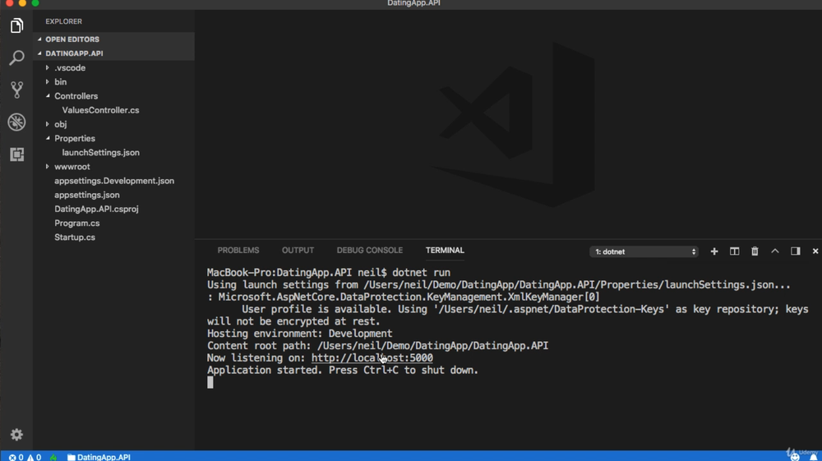Click 'Application started' terminal line
822x461 pixels.
click(x=343, y=371)
